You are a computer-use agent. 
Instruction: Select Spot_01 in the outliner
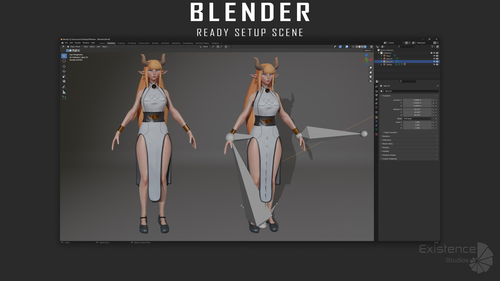(x=389, y=59)
